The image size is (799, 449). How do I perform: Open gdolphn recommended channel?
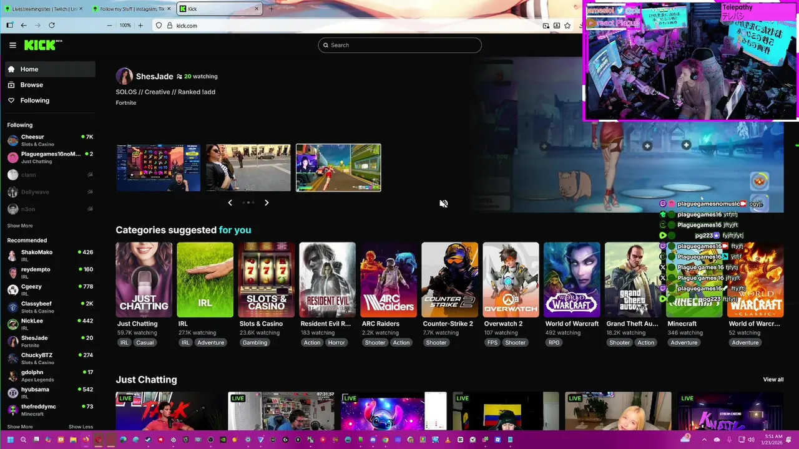coord(50,375)
